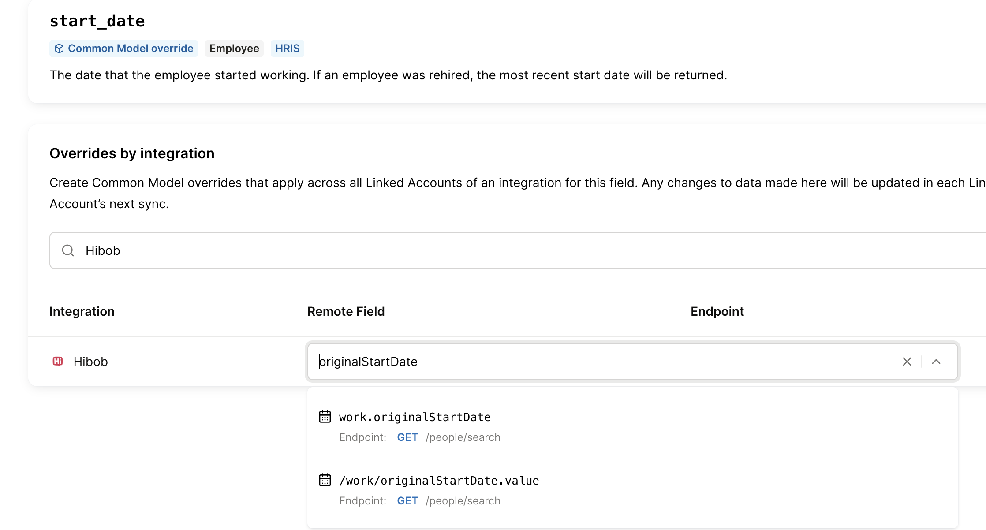Click the Integration column header

click(x=82, y=311)
